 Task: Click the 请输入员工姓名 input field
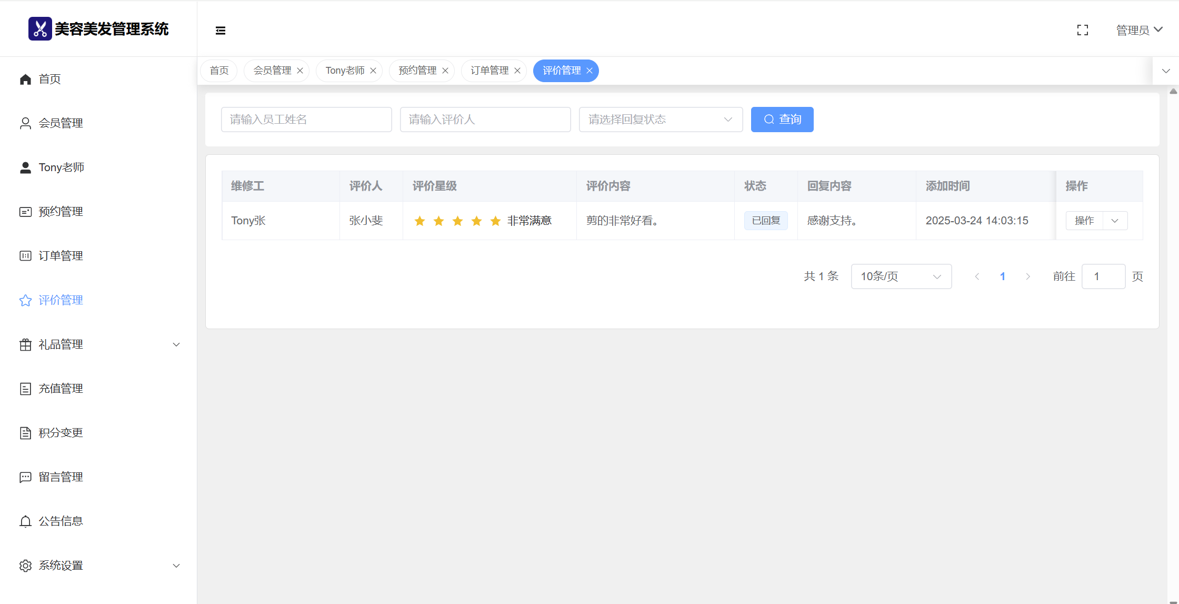point(306,120)
